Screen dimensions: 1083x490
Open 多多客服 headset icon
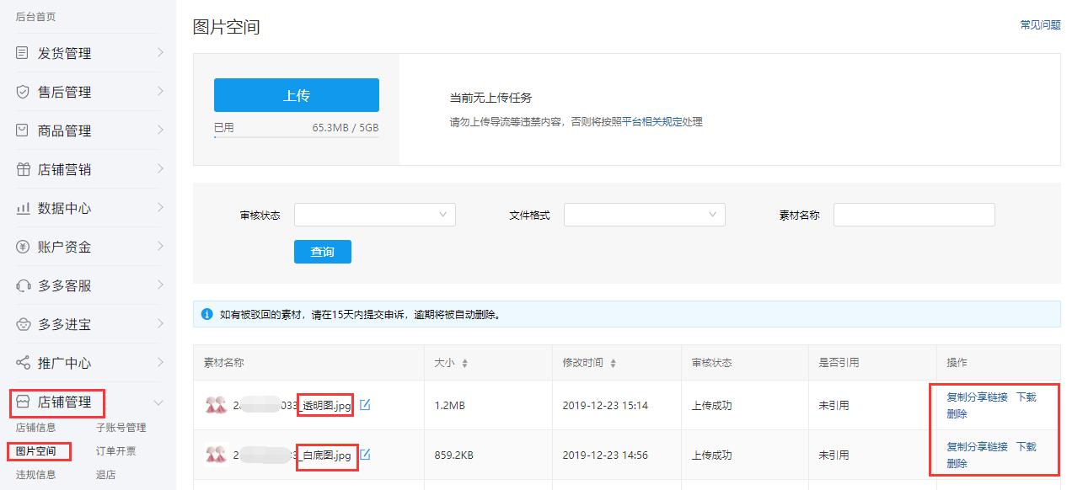tap(21, 285)
